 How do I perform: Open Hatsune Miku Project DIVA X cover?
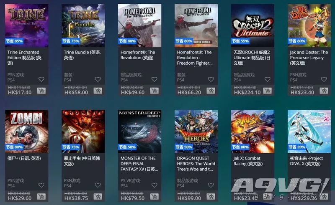pos(309,132)
